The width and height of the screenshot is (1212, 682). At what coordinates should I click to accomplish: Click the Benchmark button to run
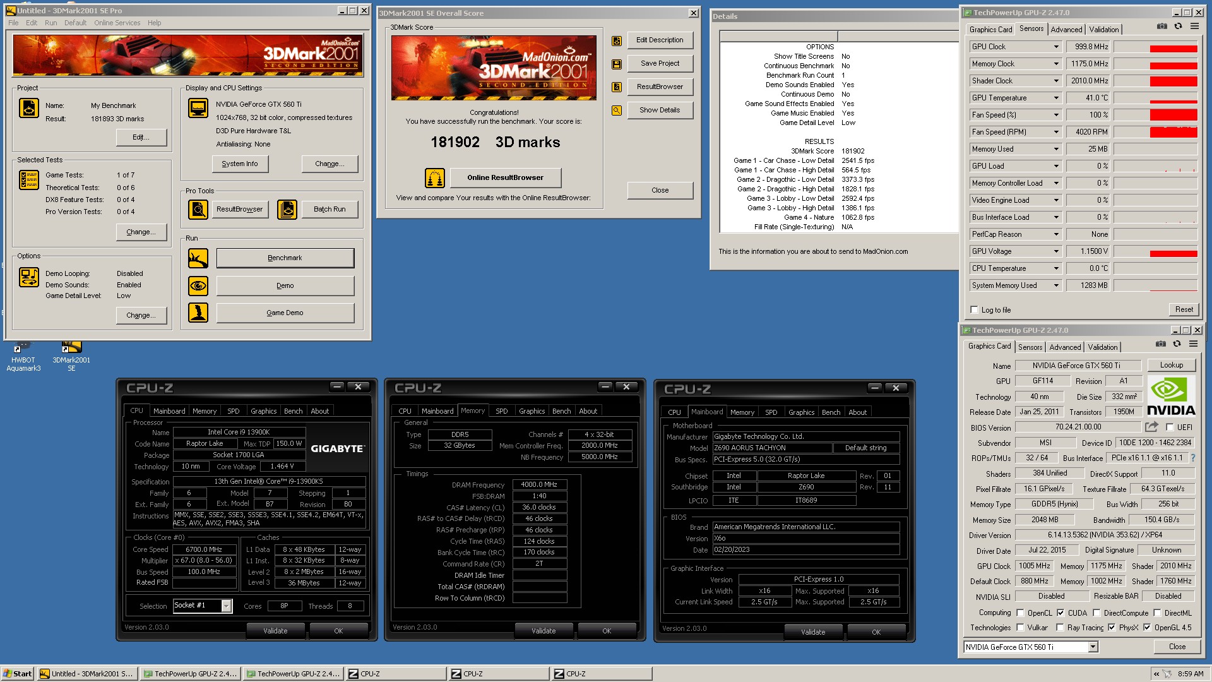[x=285, y=258]
